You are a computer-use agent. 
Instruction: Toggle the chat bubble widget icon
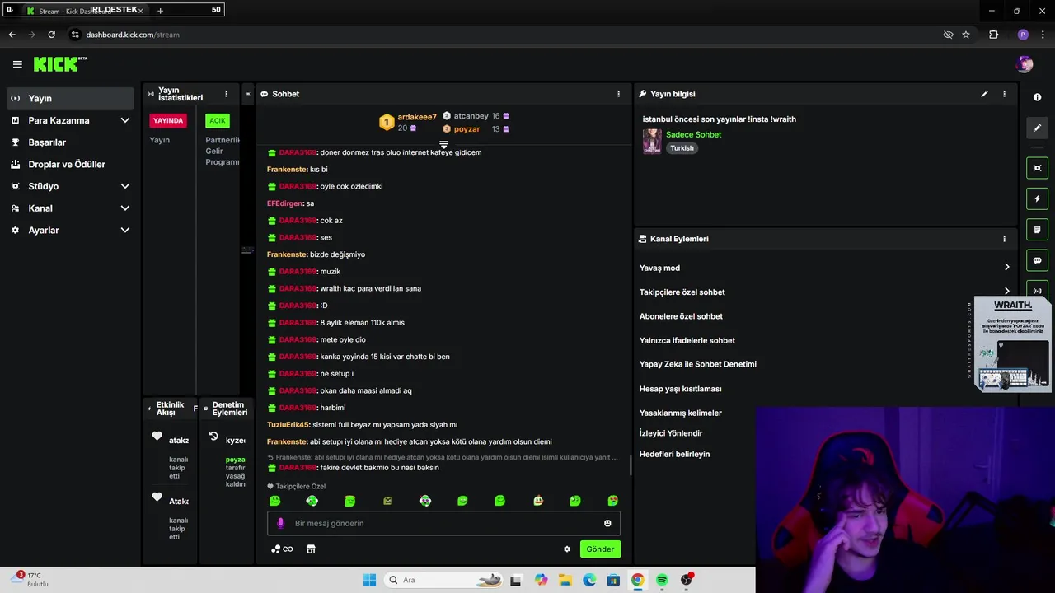pyautogui.click(x=1037, y=260)
